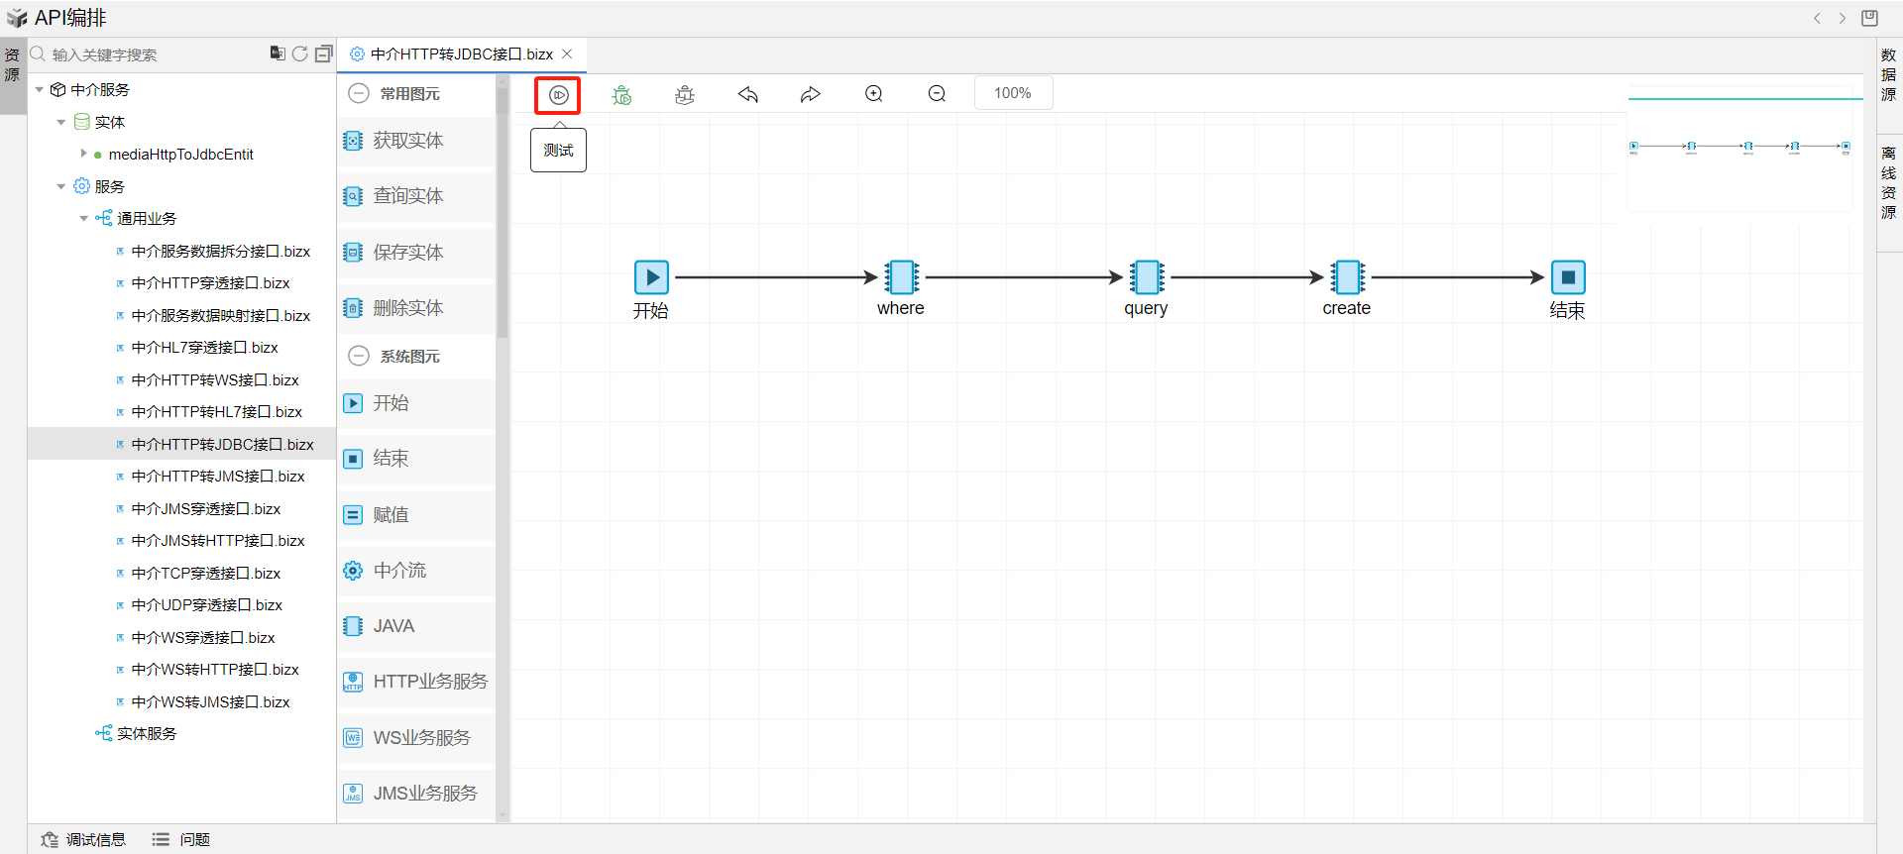The height and width of the screenshot is (854, 1903).
Task: Click the refresh icon in resource panel
Action: [x=299, y=53]
